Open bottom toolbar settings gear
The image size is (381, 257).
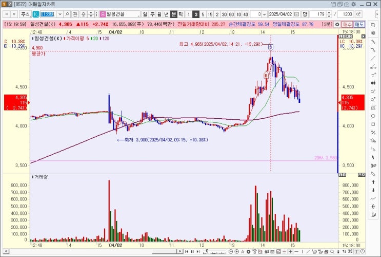coord(248,251)
